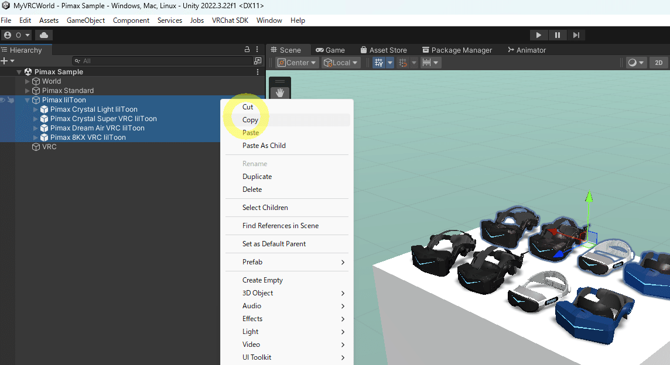Image resolution: width=670 pixels, height=365 pixels.
Task: Select the Hand view tool
Action: point(280,92)
